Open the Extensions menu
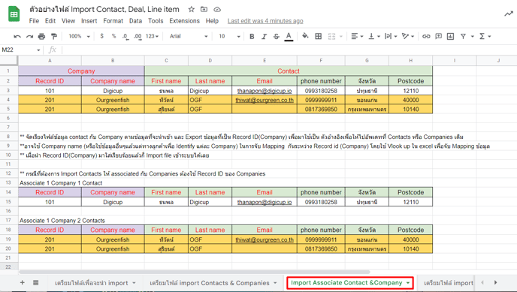This screenshot has height=292, width=517. click(185, 21)
